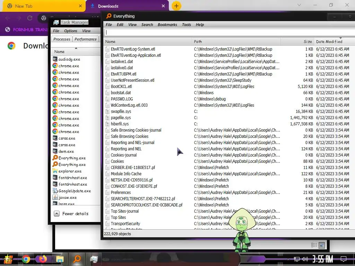Select the EtwRTEventLog-System.etl file icon
Screen dimensions: 355x266
point(107,49)
